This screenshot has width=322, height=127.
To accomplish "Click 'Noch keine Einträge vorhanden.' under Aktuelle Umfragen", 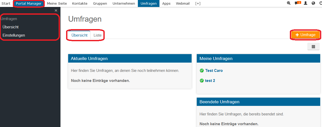I will click(x=100, y=81).
